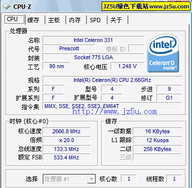The width and height of the screenshot is (192, 188).
Task: Click the 型号 value 4
Action: pos(112,89)
